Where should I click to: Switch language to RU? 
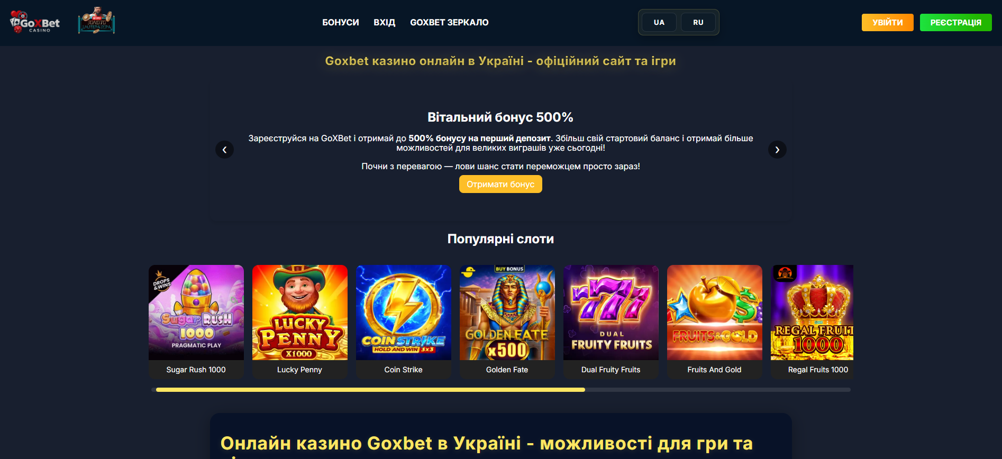point(698,22)
